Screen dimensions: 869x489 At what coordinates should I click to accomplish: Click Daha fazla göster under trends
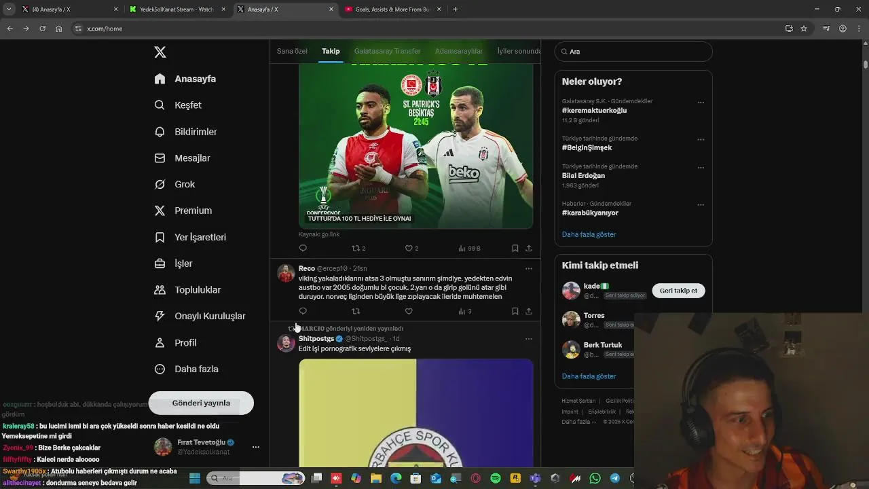point(589,234)
